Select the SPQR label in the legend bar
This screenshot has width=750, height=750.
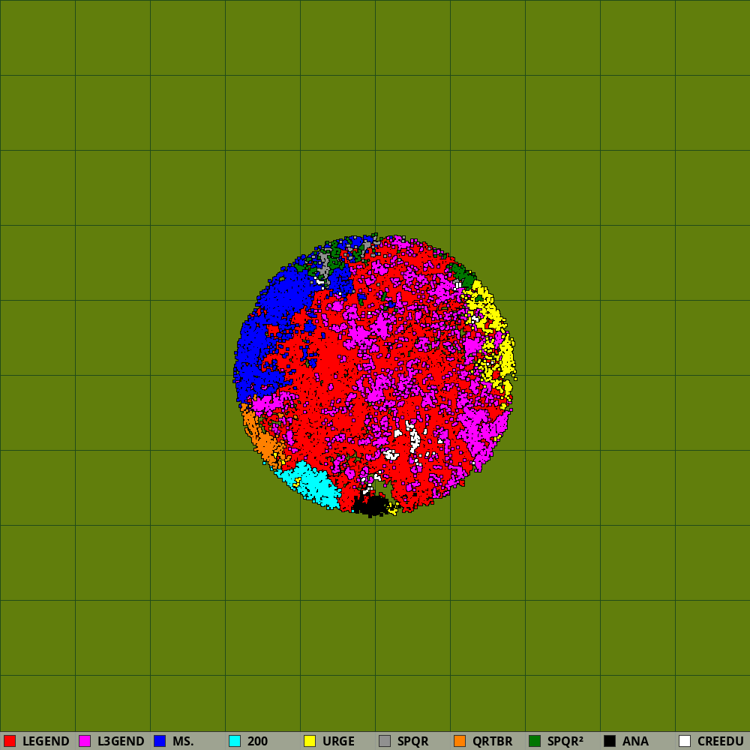coord(412,742)
